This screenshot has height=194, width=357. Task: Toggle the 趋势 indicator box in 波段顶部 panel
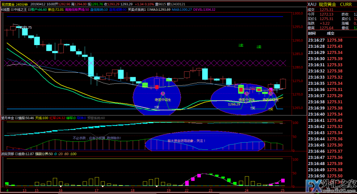coord(17,154)
